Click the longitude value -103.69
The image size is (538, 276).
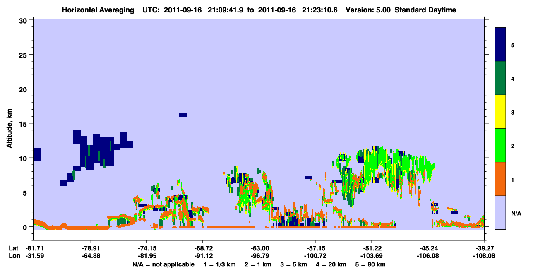[372, 256]
